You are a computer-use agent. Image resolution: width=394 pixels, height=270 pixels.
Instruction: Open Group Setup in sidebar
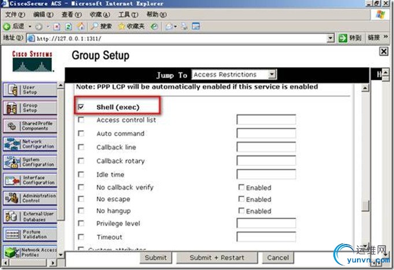[x=30, y=108]
